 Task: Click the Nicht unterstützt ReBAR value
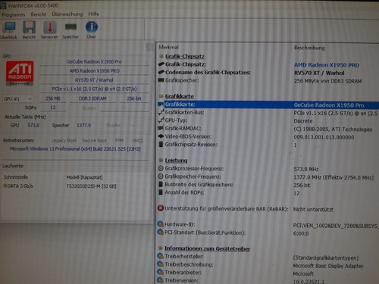[x=313, y=209]
